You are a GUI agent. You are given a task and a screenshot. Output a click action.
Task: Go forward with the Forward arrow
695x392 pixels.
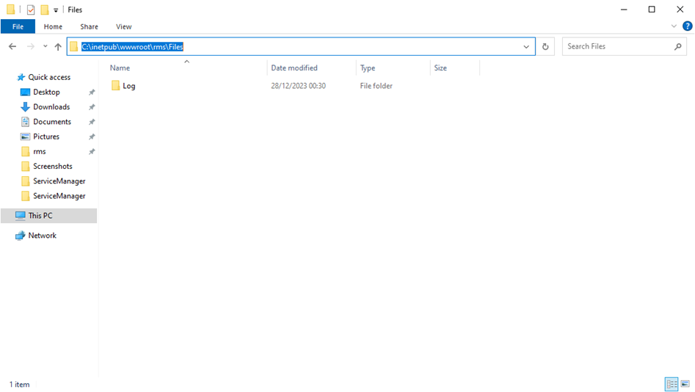31,46
